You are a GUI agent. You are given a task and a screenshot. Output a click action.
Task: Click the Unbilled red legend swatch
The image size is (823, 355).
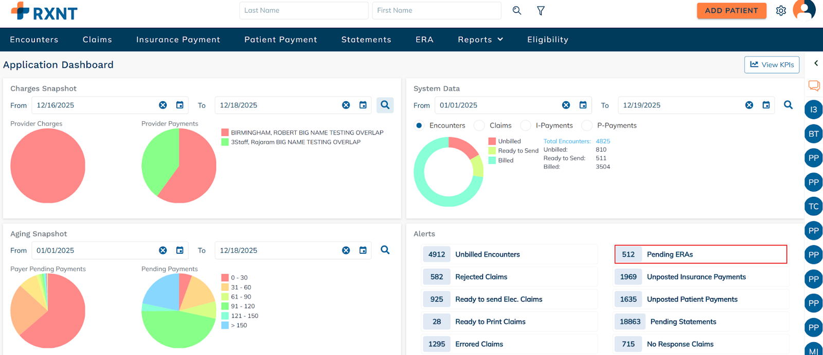click(492, 141)
